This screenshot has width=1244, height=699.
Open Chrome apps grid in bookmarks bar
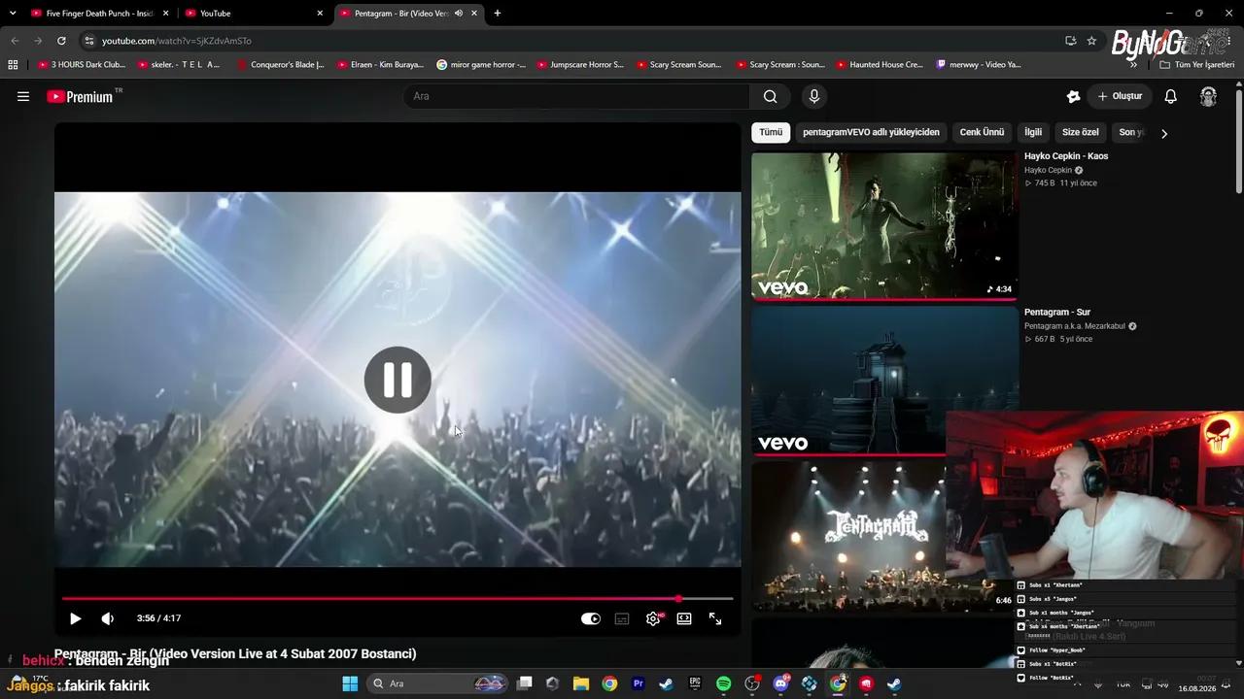coord(13,64)
